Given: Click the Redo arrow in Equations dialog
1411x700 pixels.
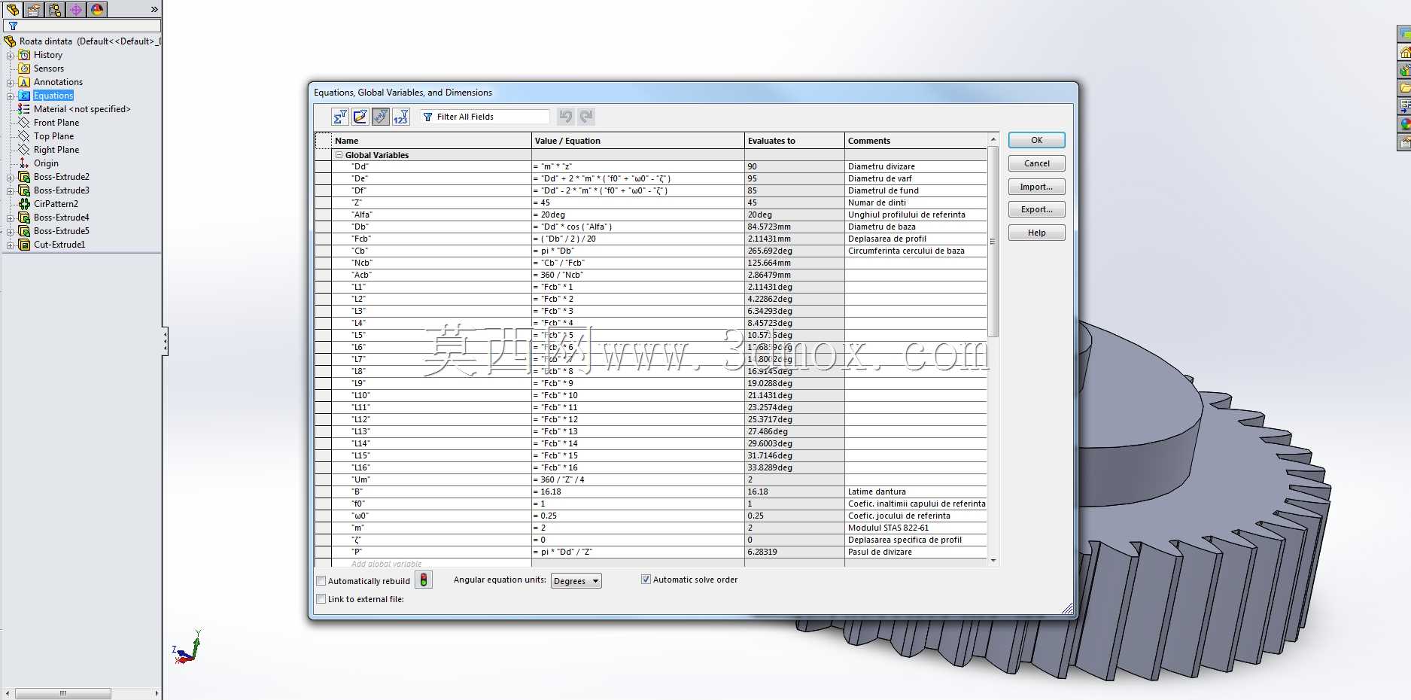Looking at the screenshot, I should click(587, 117).
